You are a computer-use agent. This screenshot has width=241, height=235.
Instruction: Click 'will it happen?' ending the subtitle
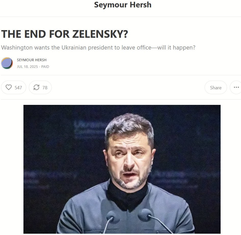tap(176, 47)
